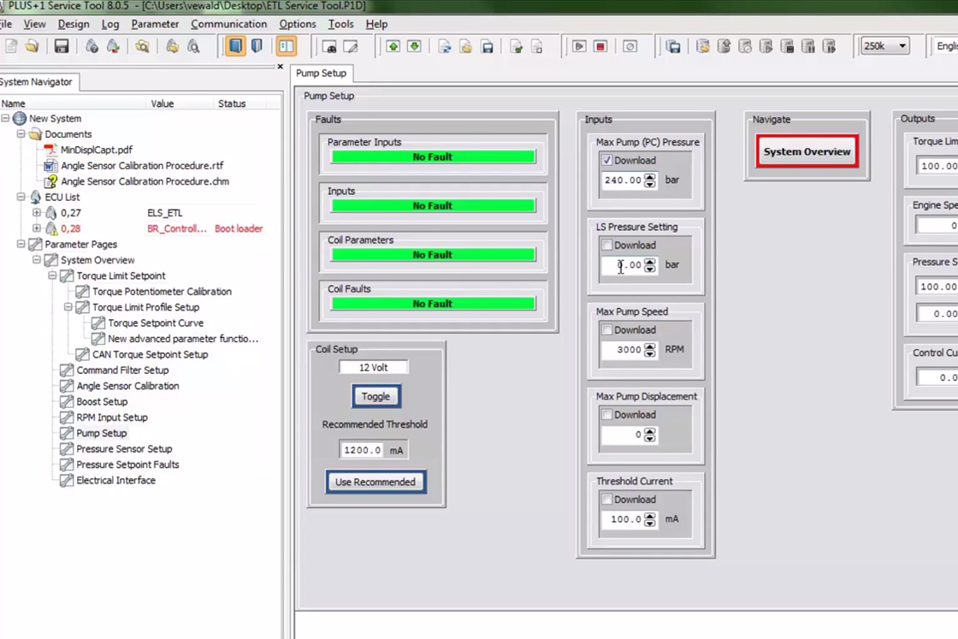Screen dimensions: 958x639
Task: Click the log recording toolbar icon
Action: (630, 46)
